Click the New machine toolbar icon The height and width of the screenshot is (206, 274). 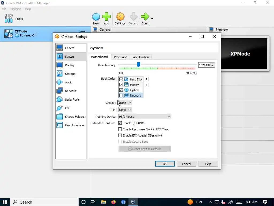[96, 19]
